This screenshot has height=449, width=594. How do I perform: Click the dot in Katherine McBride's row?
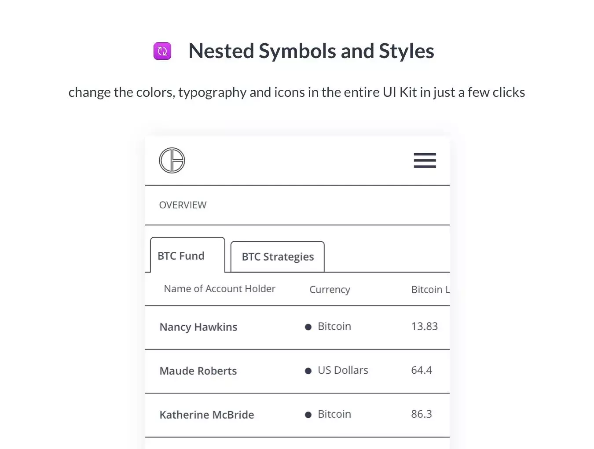click(x=308, y=415)
